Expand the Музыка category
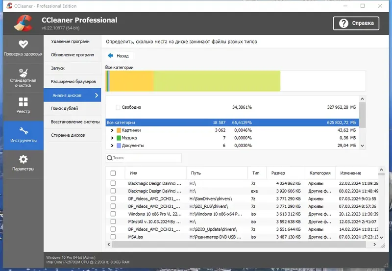Image resolution: width=392 pixels, height=271 pixels. point(112,138)
